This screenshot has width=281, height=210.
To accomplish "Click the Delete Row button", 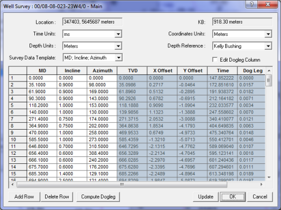I will 57,197.
